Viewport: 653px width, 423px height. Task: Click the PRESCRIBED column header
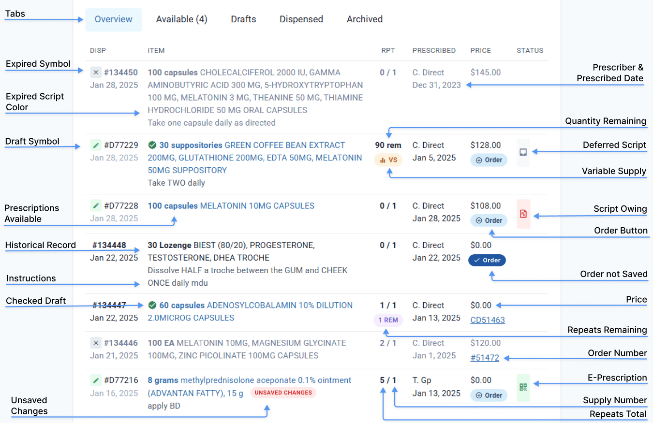[434, 50]
